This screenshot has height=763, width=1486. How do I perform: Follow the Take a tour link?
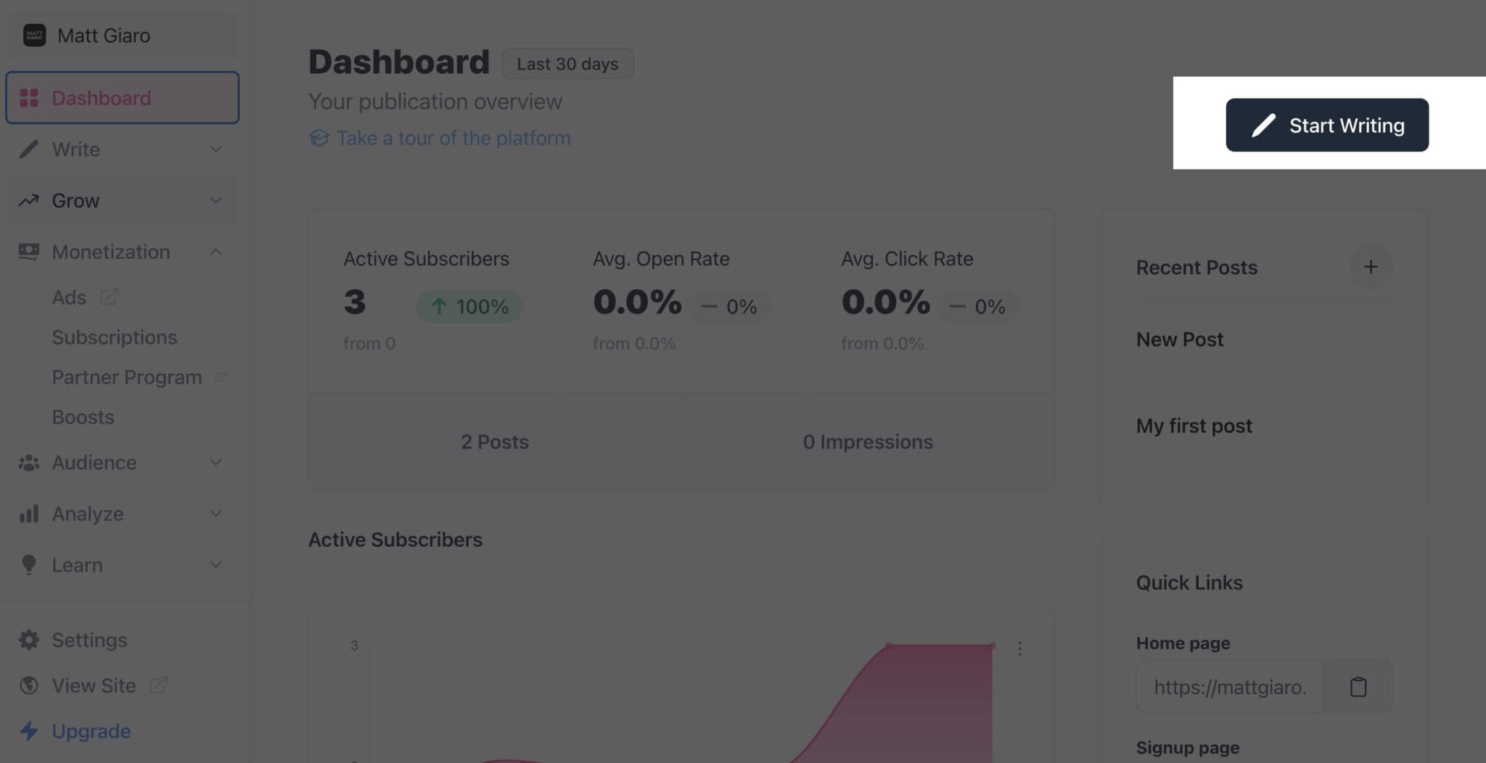(453, 138)
